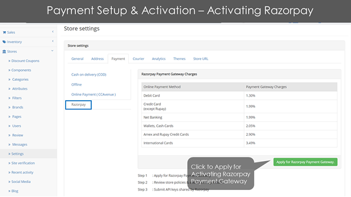Image resolution: width=351 pixels, height=197 pixels.
Task: Select the Razorpay payment option
Action: pyautogui.click(x=78, y=105)
